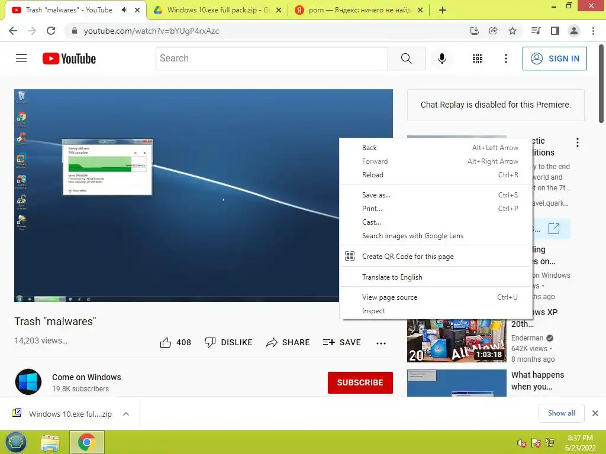Close the Yandex search tab
Image resolution: width=606 pixels, height=454 pixels.
point(421,11)
